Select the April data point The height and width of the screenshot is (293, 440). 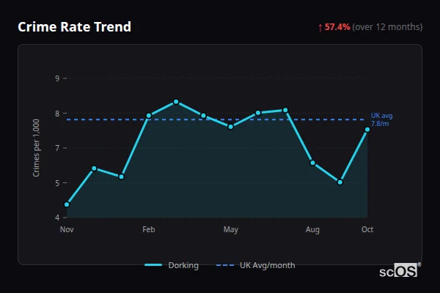click(x=203, y=116)
